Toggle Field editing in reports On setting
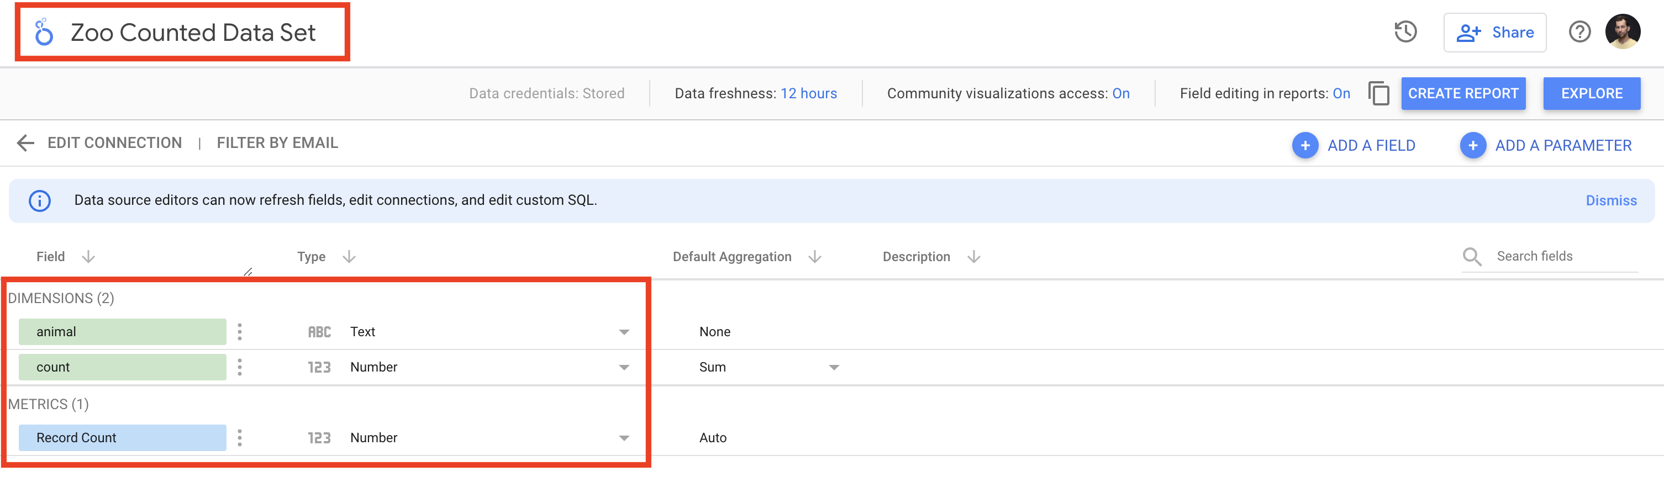Viewport: 1664px width, 477px height. 1341,94
